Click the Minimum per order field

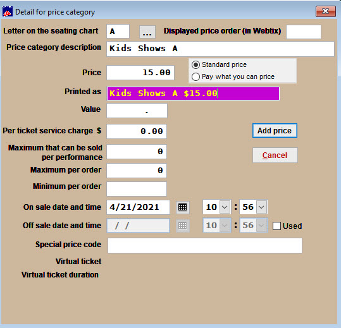coord(137,189)
